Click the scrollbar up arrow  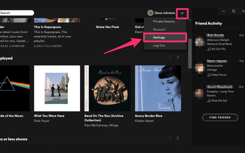coord(190,20)
